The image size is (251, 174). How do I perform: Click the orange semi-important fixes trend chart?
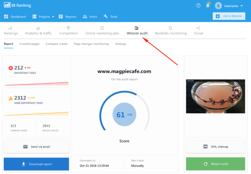pos(36,113)
